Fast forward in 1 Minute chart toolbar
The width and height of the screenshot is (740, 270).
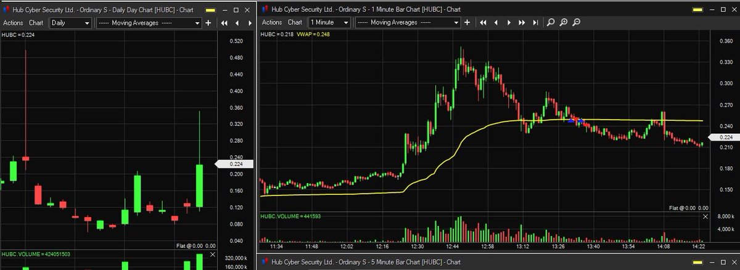522,22
